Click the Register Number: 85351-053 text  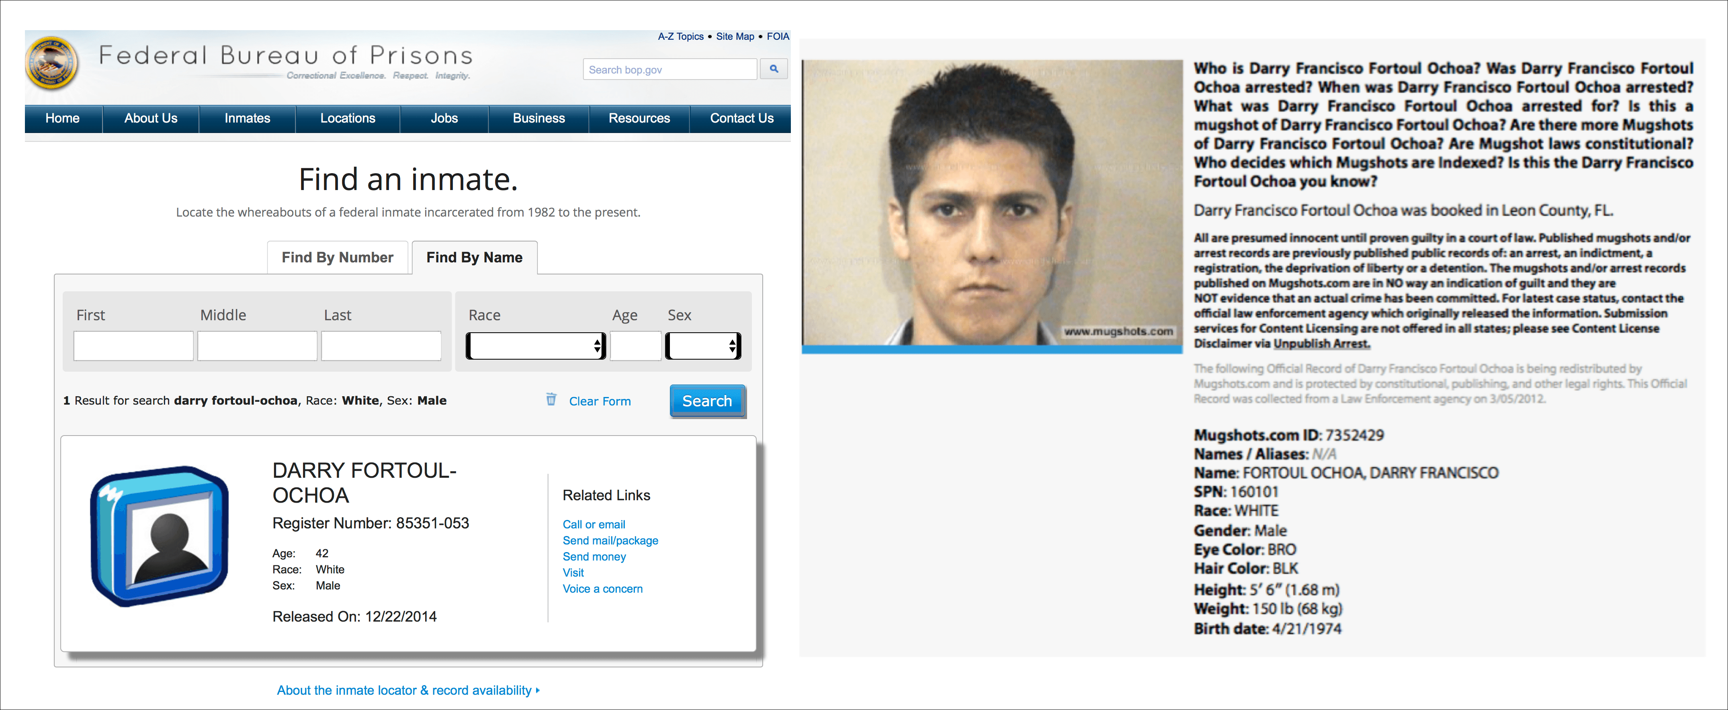click(370, 523)
